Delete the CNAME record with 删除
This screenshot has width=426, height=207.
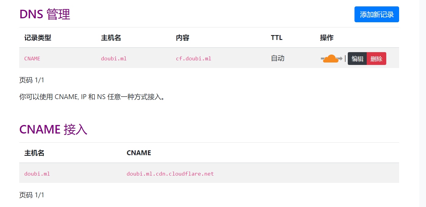pyautogui.click(x=376, y=59)
